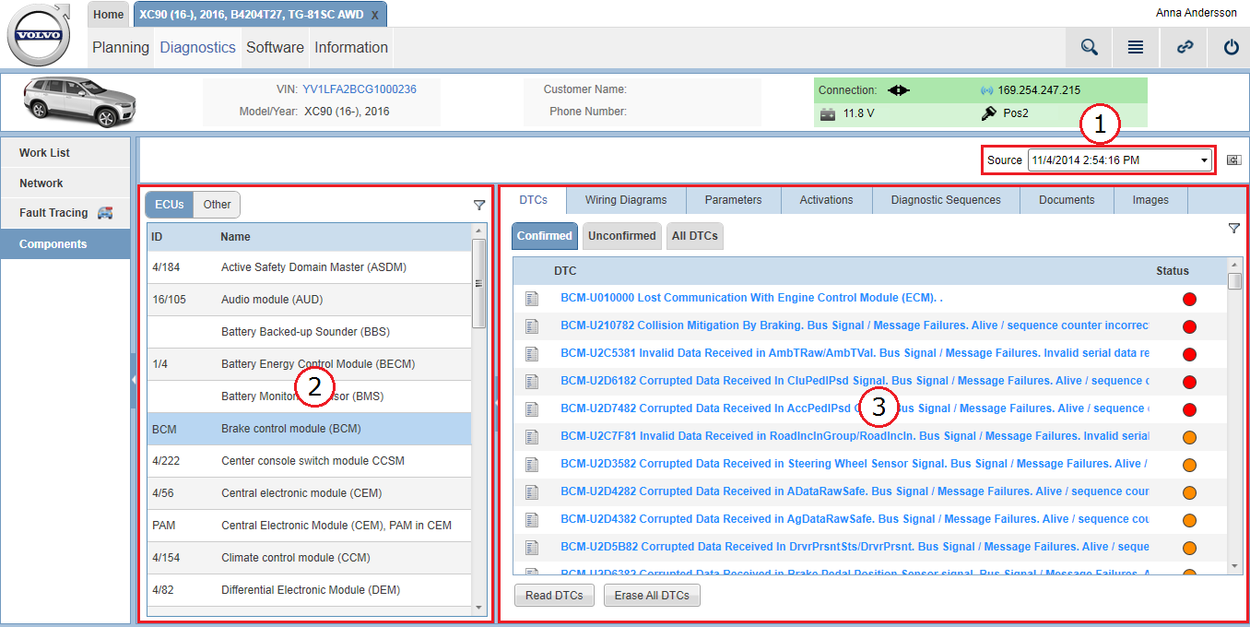
Task: Open document icon for BCM-U210782 DTC
Action: coord(531,325)
